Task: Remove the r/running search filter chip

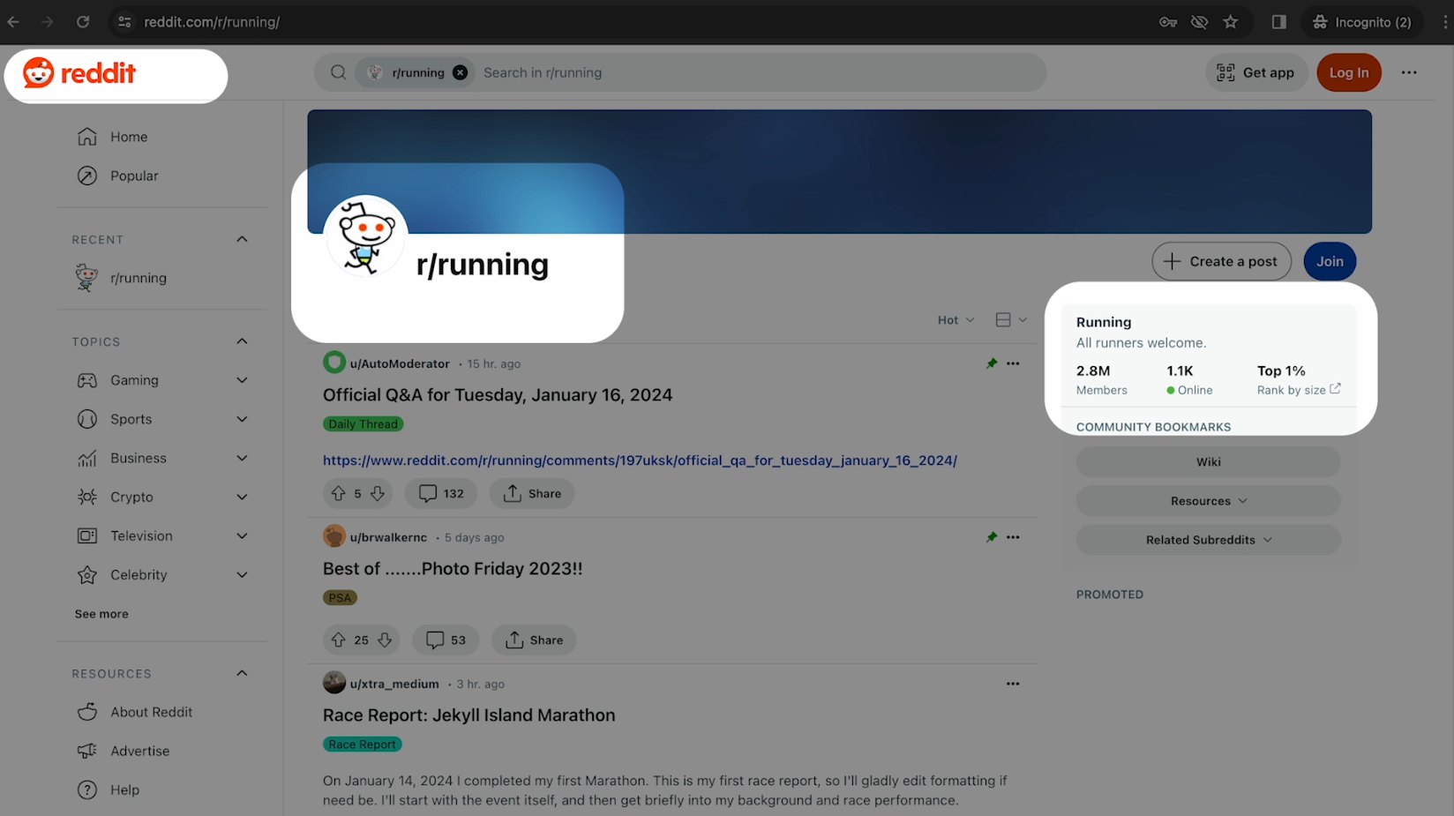Action: pyautogui.click(x=460, y=72)
